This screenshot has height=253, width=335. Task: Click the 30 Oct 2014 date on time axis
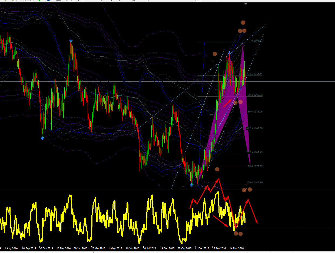pos(46,248)
